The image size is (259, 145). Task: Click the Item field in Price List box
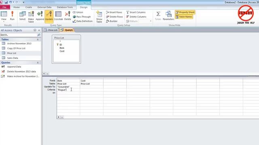62,48
